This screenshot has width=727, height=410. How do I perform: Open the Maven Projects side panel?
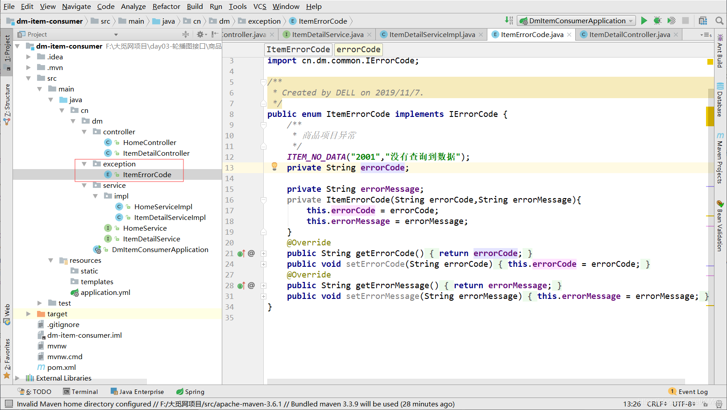[720, 158]
